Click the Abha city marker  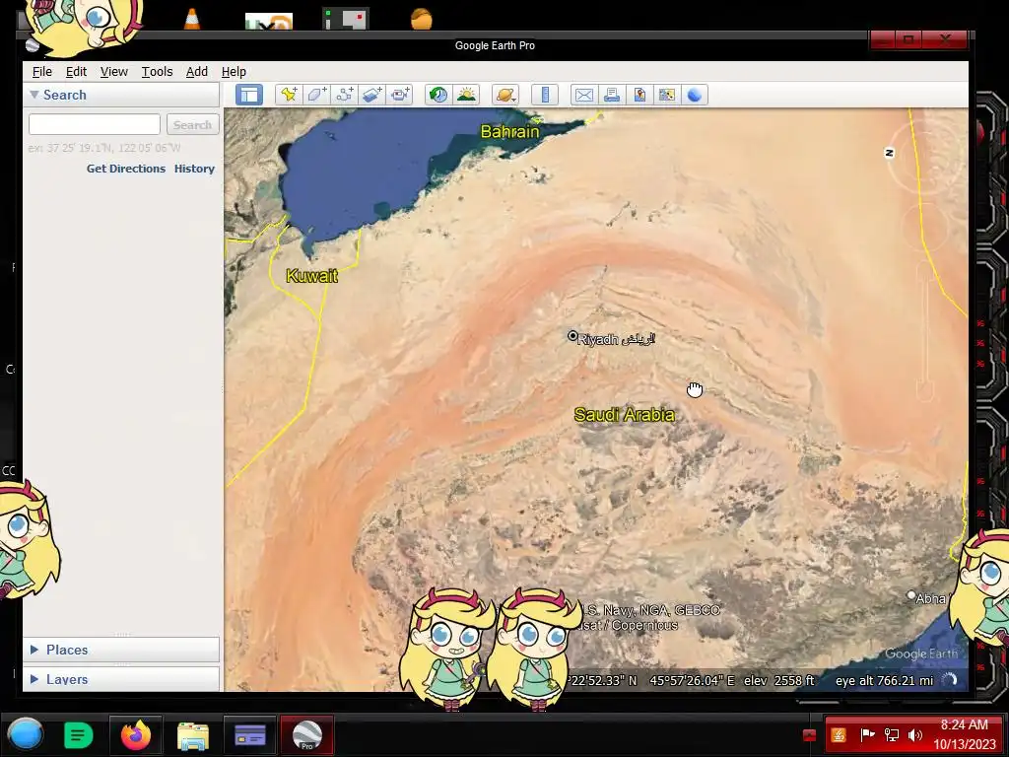[x=910, y=595]
